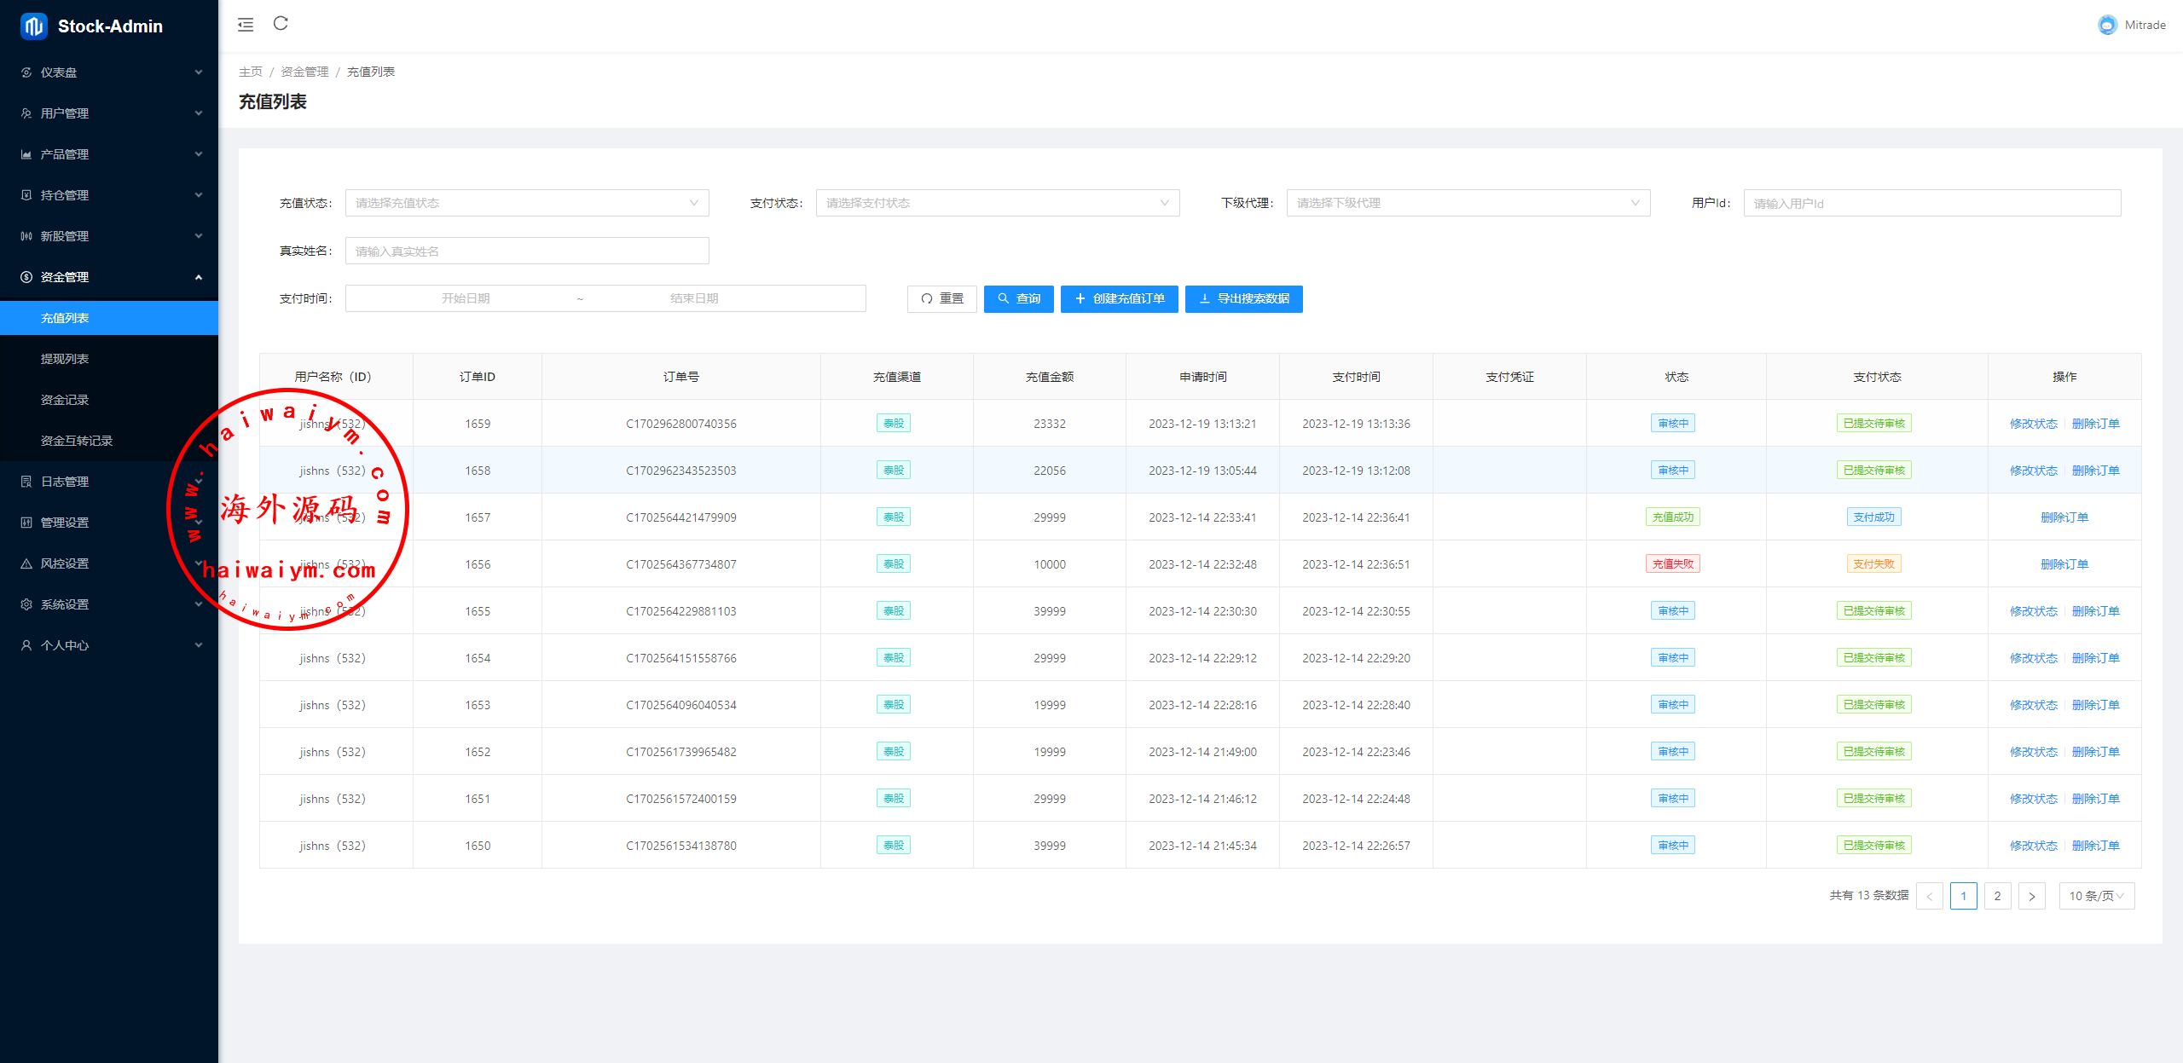Click the 导出搜索数据 export button
The height and width of the screenshot is (1063, 2183).
(1243, 298)
